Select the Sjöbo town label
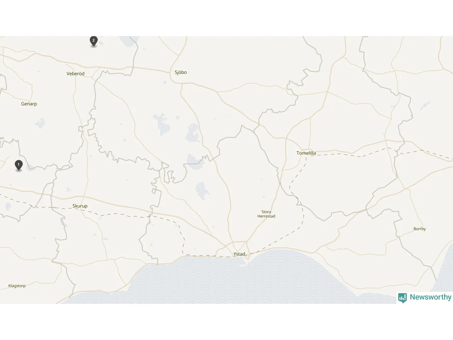 180,72
